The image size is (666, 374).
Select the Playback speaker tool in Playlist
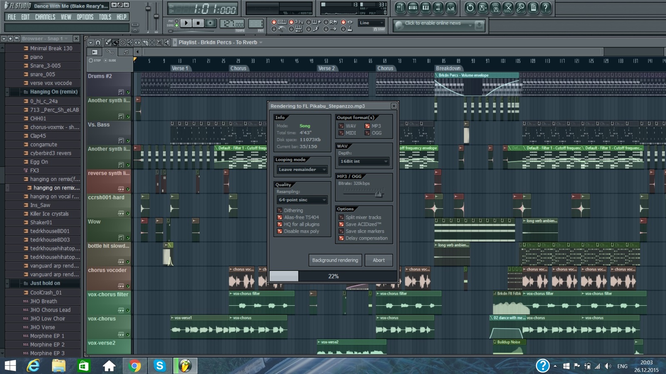166,42
